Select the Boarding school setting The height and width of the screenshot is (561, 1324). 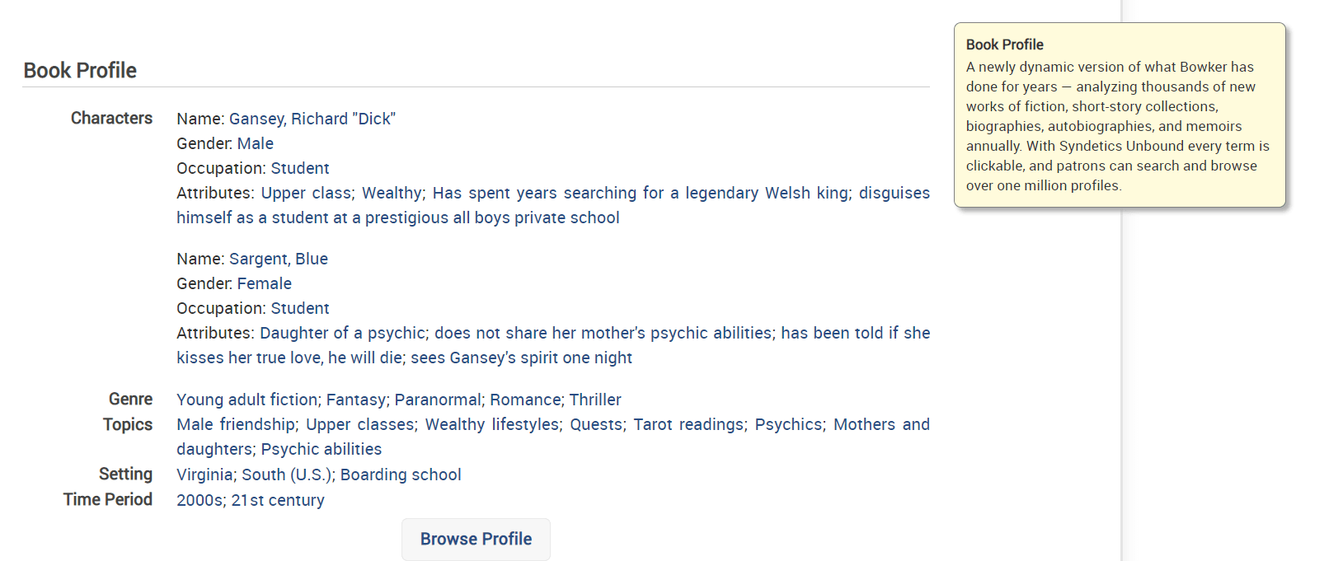[x=401, y=475]
